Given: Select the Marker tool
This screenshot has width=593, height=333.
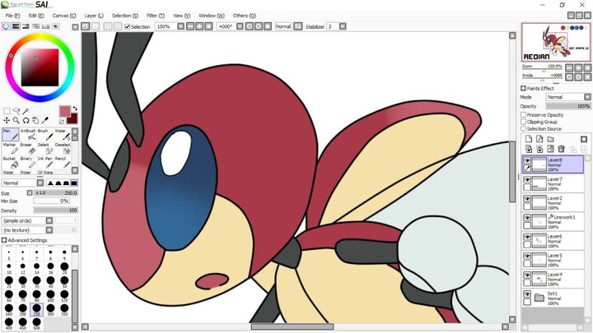Looking at the screenshot, I should [x=10, y=148].
